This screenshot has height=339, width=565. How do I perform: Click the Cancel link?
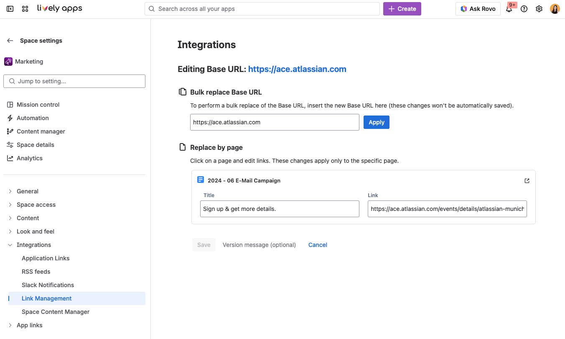(x=318, y=245)
